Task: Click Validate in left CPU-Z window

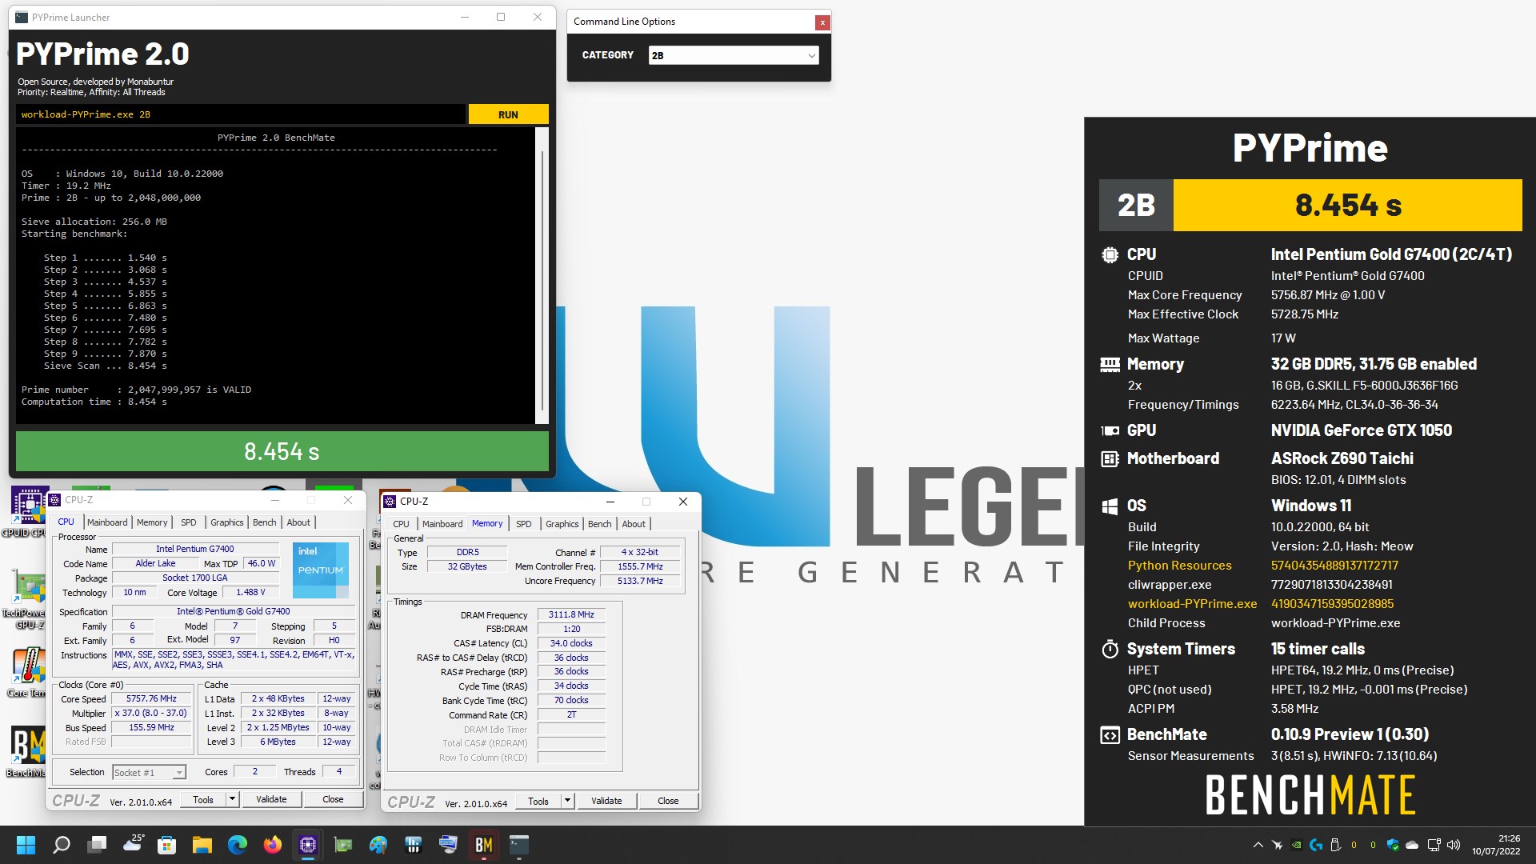Action: point(271,799)
